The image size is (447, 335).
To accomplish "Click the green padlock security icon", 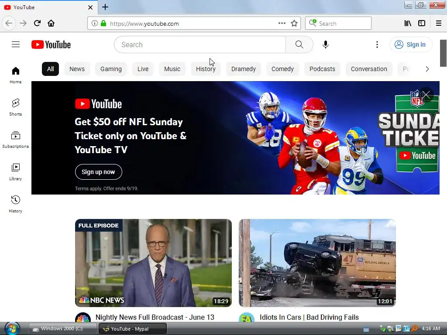I will [x=103, y=24].
